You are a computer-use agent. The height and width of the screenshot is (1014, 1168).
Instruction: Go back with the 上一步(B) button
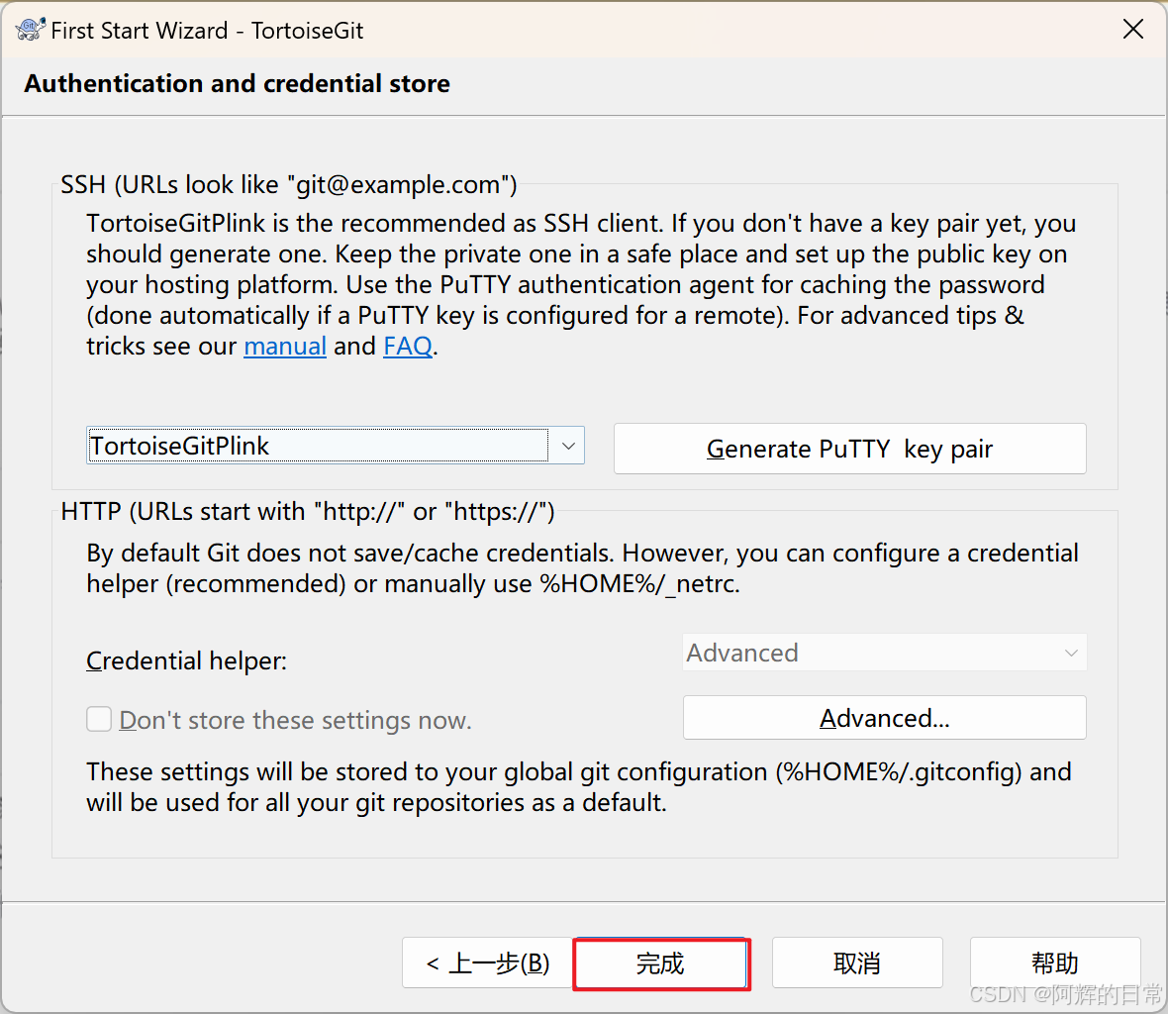pyautogui.click(x=488, y=963)
